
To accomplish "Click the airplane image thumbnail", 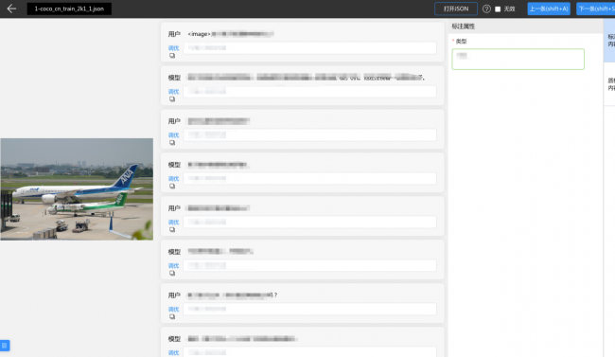I will (x=77, y=188).
